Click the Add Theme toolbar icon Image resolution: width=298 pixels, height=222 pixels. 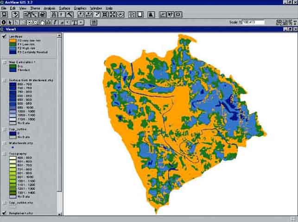pos(15,15)
